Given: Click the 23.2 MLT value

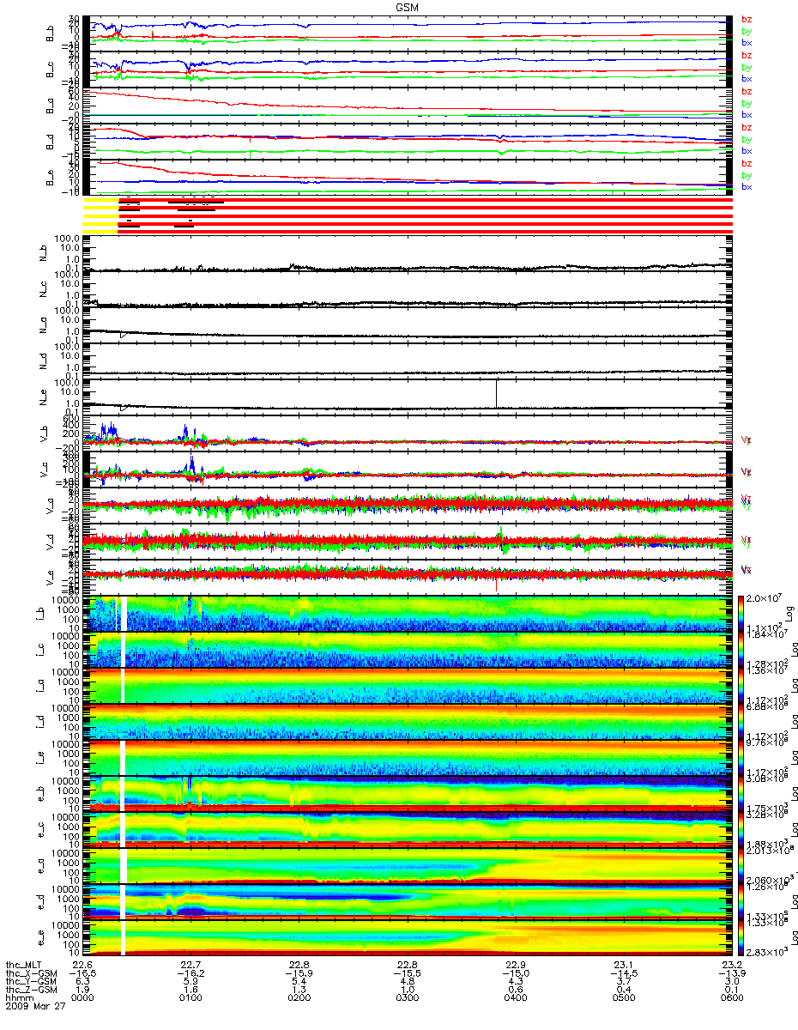Looking at the screenshot, I should click(732, 965).
